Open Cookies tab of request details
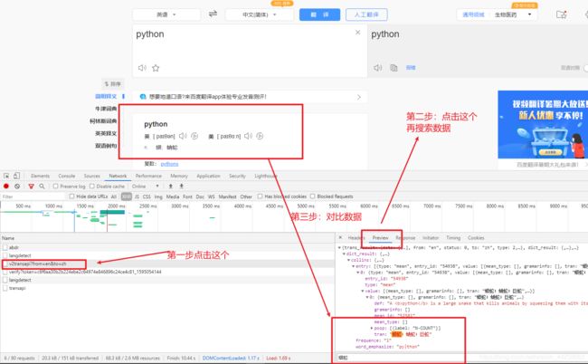588x364 pixels. (476, 238)
